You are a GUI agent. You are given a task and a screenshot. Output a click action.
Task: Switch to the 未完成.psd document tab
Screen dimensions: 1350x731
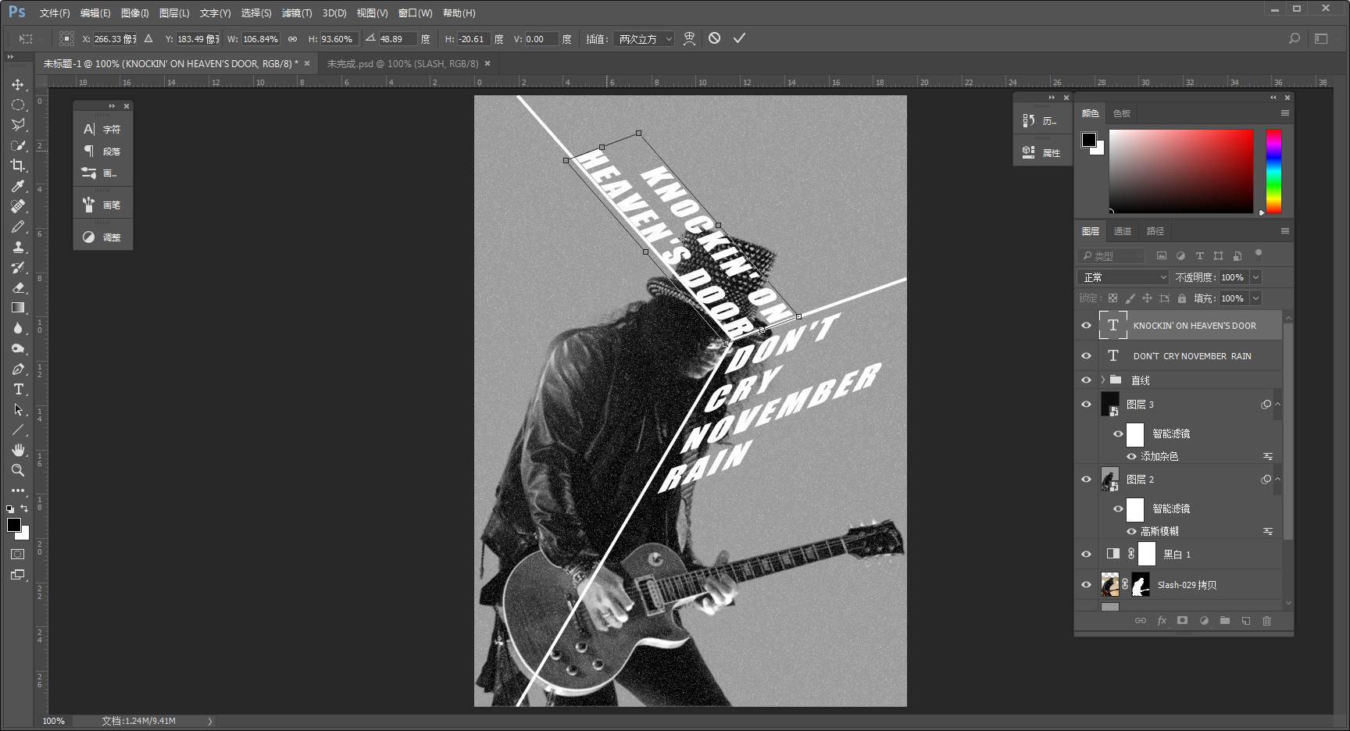[402, 63]
